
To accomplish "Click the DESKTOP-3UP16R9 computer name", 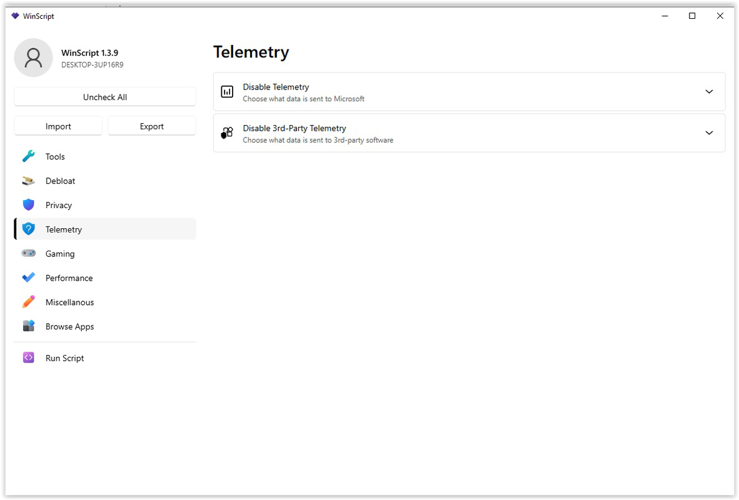I will click(93, 65).
